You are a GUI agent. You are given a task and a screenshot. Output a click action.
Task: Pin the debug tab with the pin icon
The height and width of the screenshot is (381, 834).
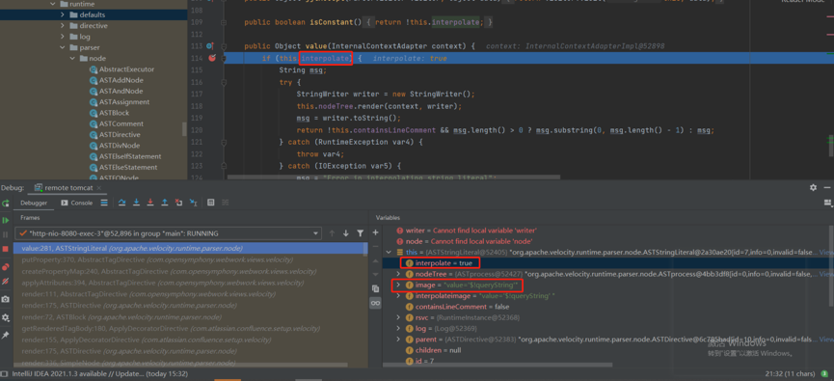tap(6, 335)
